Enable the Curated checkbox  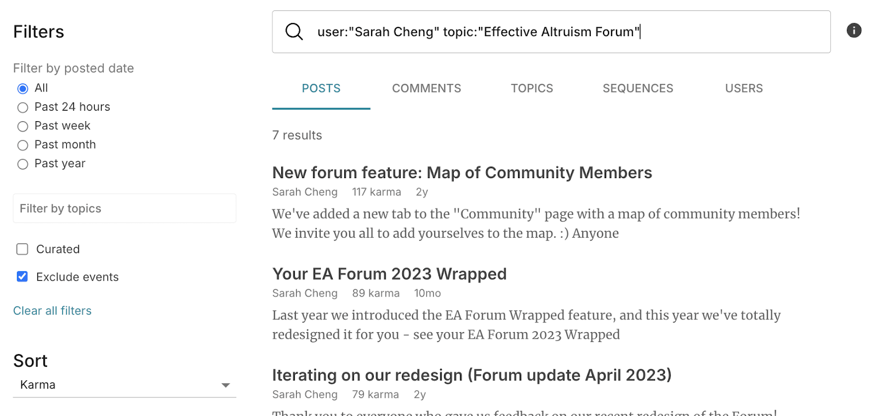click(x=22, y=249)
